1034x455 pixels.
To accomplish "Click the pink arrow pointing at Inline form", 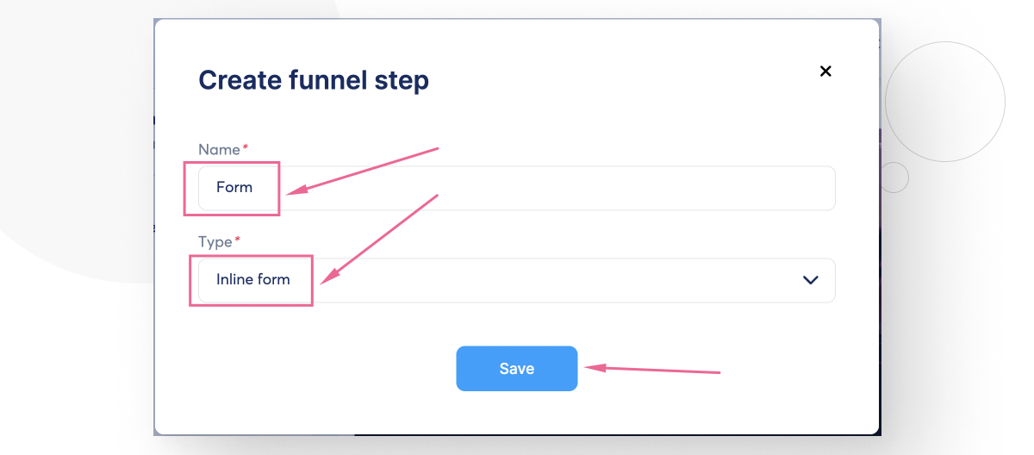I will (x=379, y=239).
